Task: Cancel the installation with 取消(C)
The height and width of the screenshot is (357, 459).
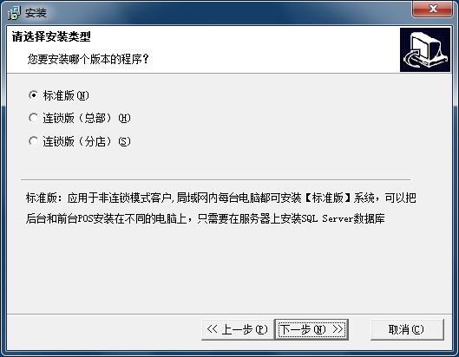Action: point(407,329)
